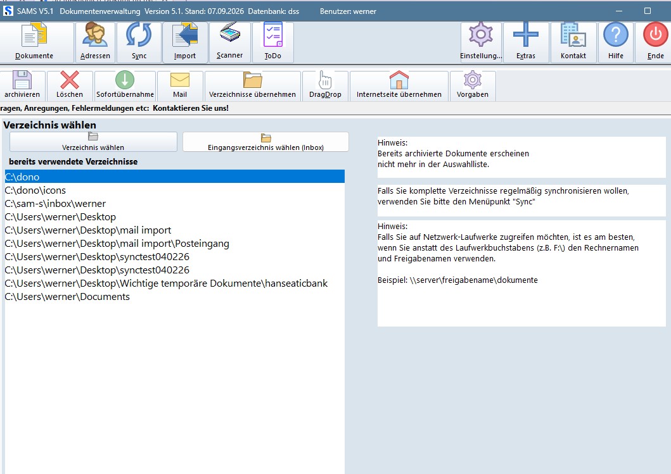Select C:\dono\icons directory entry
The width and height of the screenshot is (671, 474).
175,190
